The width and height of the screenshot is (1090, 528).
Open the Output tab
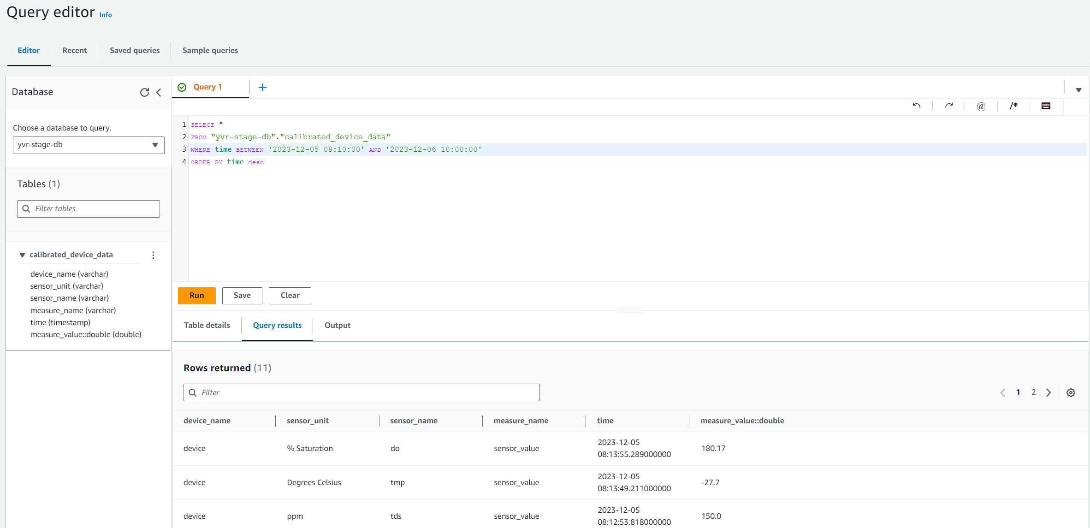point(337,325)
